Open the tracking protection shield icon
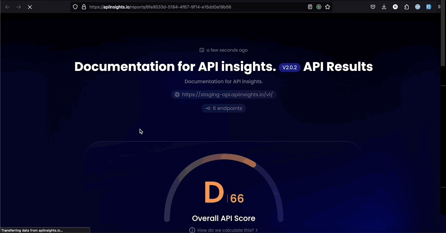 (75, 7)
